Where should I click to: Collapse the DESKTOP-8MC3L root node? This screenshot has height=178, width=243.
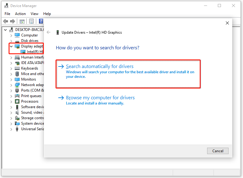[6, 30]
